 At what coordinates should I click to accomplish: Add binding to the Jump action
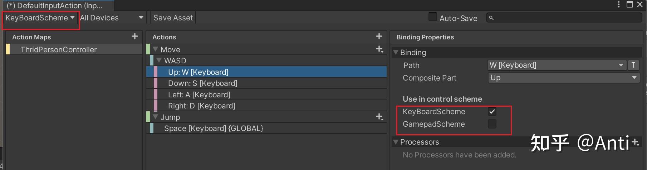pyautogui.click(x=379, y=117)
